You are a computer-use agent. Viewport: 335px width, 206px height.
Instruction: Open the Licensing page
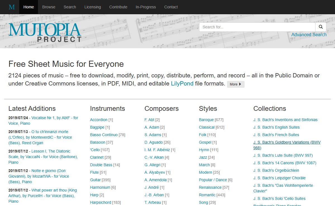point(93,7)
